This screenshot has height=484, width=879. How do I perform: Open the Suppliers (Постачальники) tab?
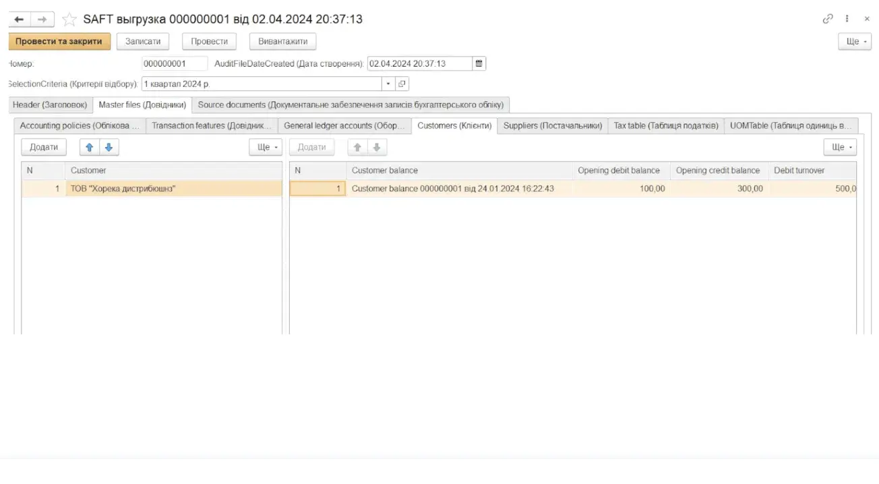click(x=552, y=126)
